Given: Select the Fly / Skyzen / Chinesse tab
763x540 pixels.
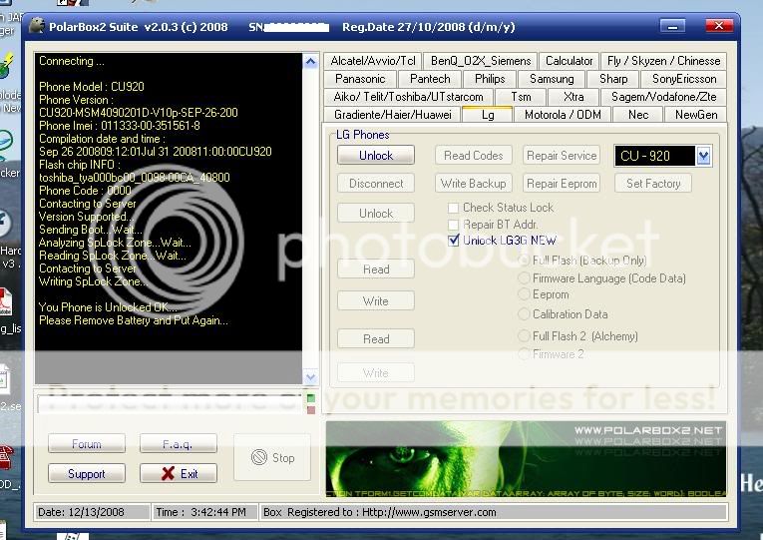Looking at the screenshot, I should tap(663, 61).
